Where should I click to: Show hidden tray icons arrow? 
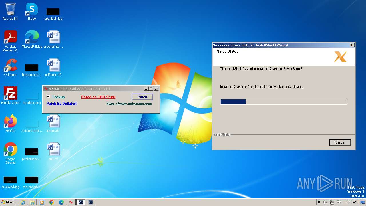pyautogui.click(x=319, y=202)
